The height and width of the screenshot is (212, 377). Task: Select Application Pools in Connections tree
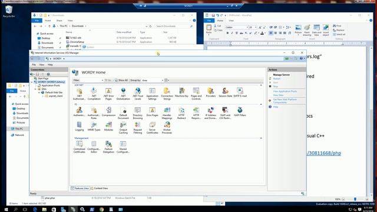(x=51, y=85)
